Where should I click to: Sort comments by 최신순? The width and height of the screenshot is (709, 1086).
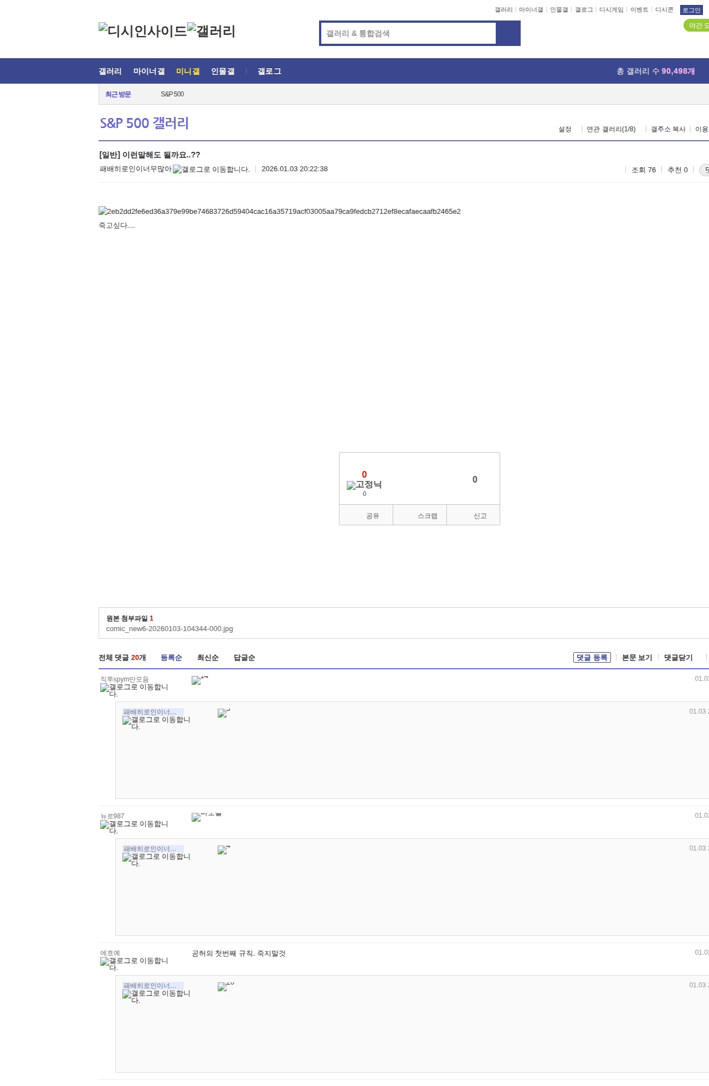tap(208, 658)
